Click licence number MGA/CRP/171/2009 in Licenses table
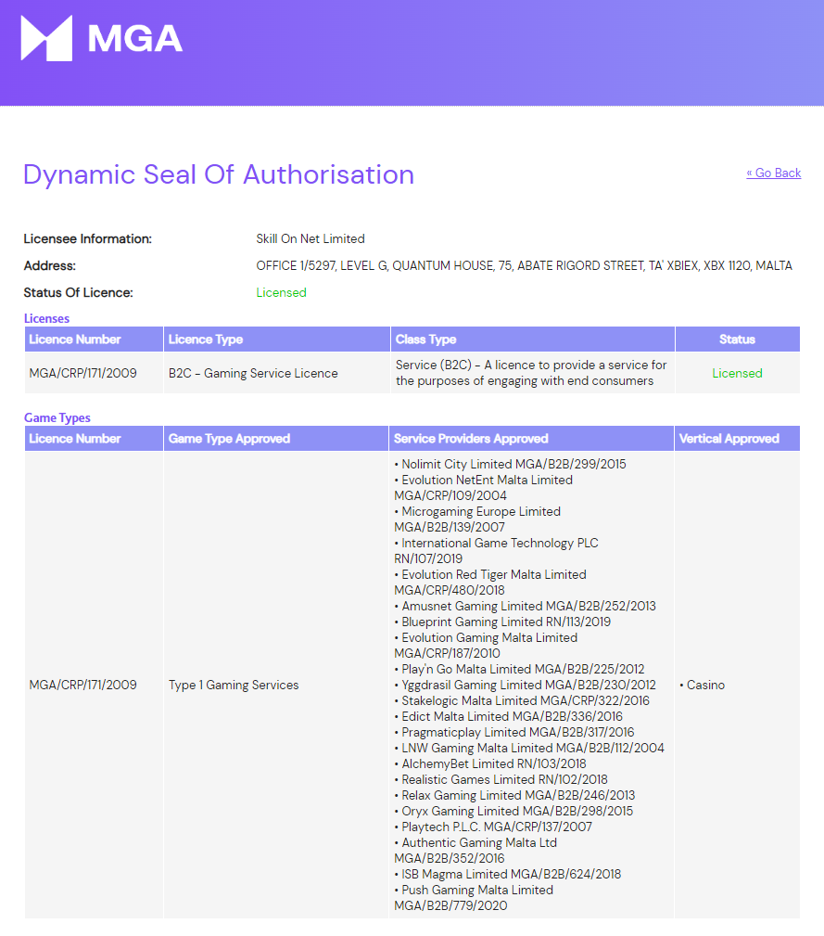The height and width of the screenshot is (936, 824). [82, 373]
